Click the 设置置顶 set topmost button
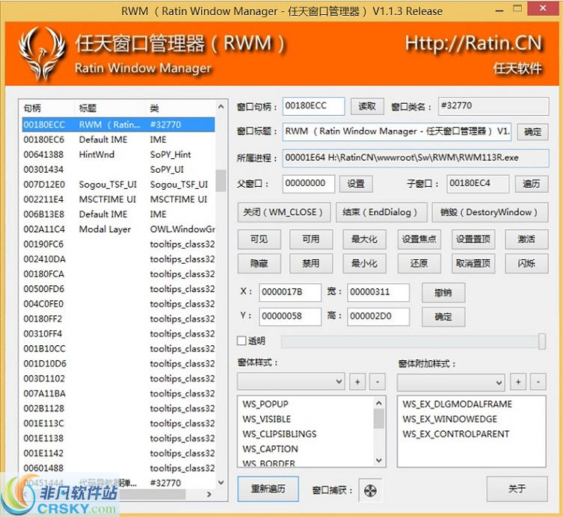563x517 pixels. (473, 239)
